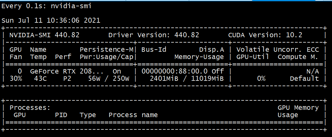Click the timestamp 'Sun Jul 11 10:36:06 2021'
332x137 pixels.
pyautogui.click(x=51, y=21)
